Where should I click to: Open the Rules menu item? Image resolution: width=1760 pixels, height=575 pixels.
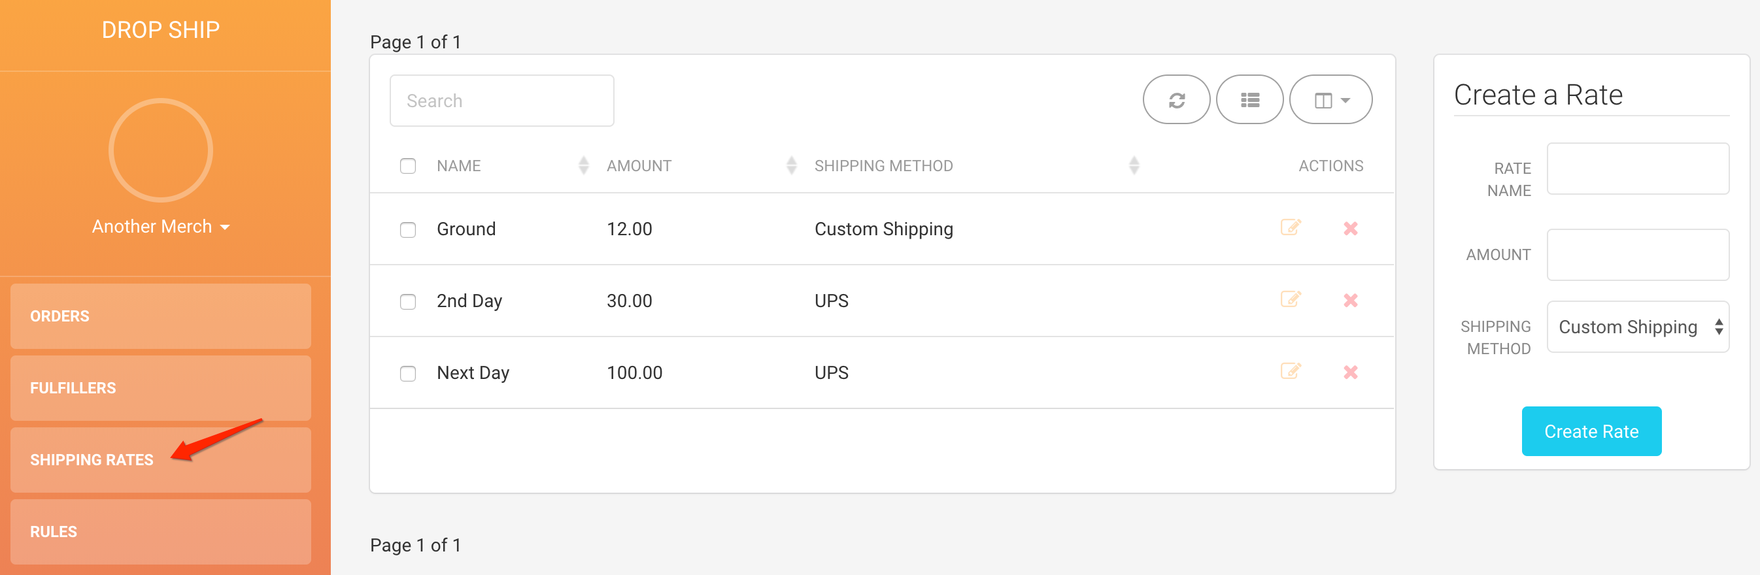(x=161, y=531)
